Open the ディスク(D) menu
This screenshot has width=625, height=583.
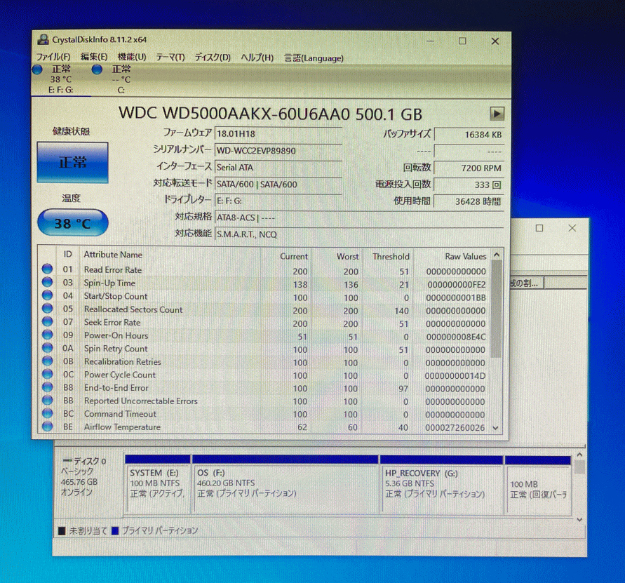[213, 58]
